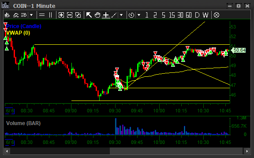Click the 50.64 current price tag

[238, 50]
